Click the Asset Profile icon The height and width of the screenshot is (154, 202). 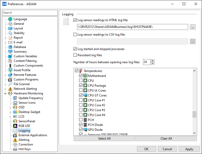click(x=10, y=70)
